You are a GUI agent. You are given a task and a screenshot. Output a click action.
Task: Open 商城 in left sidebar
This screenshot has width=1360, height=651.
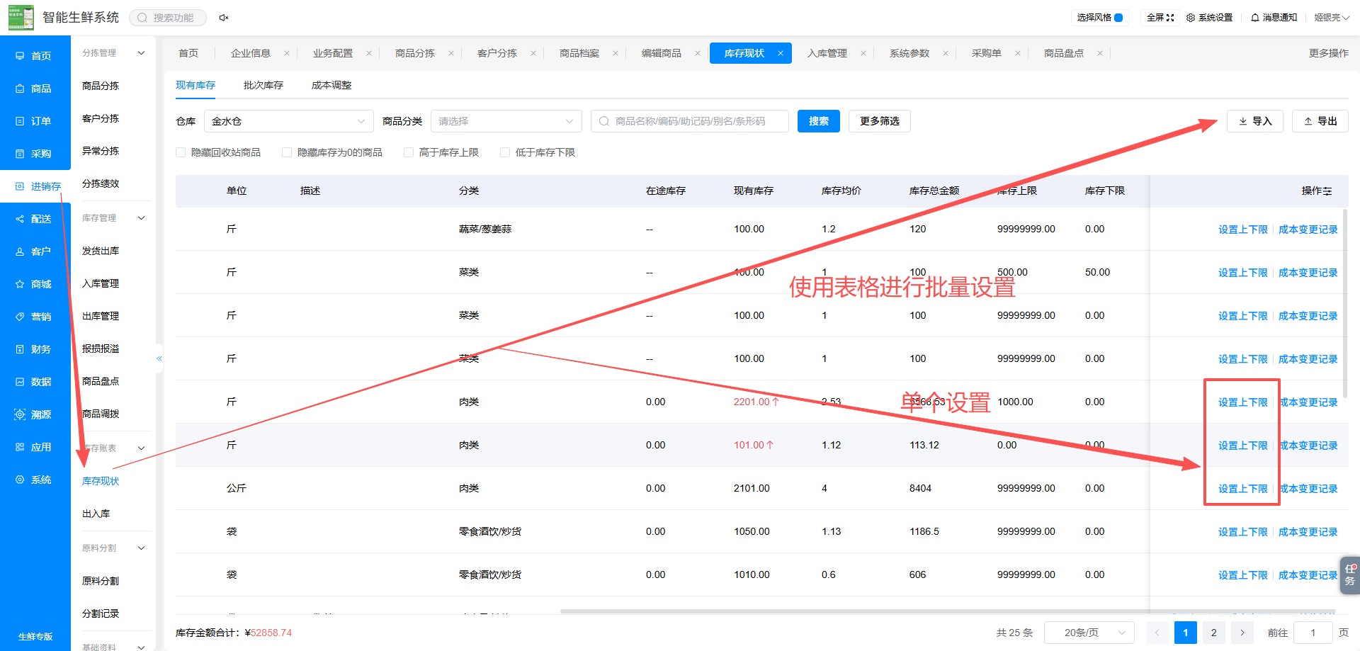(35, 284)
